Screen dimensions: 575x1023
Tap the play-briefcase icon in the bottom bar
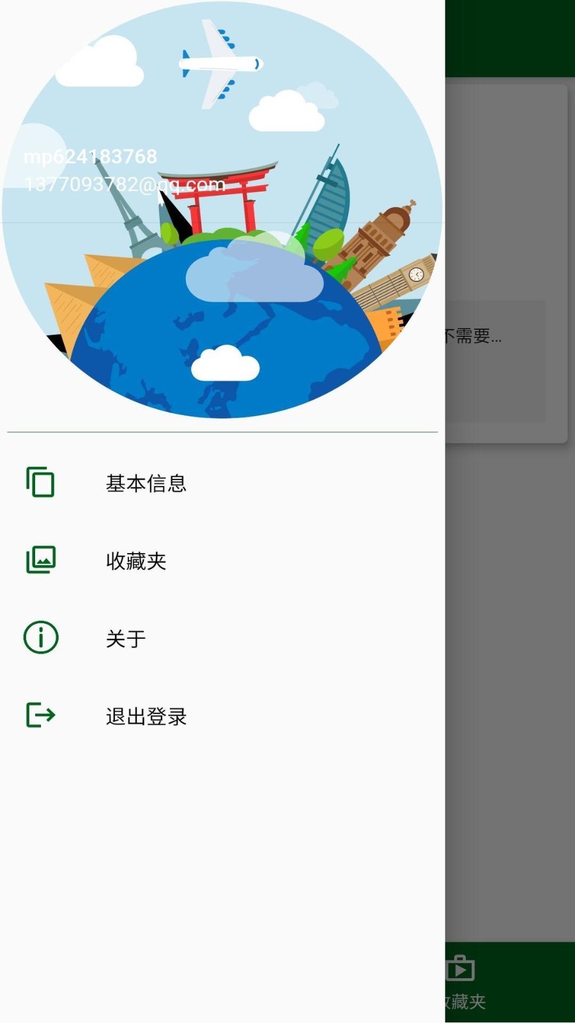click(x=460, y=968)
